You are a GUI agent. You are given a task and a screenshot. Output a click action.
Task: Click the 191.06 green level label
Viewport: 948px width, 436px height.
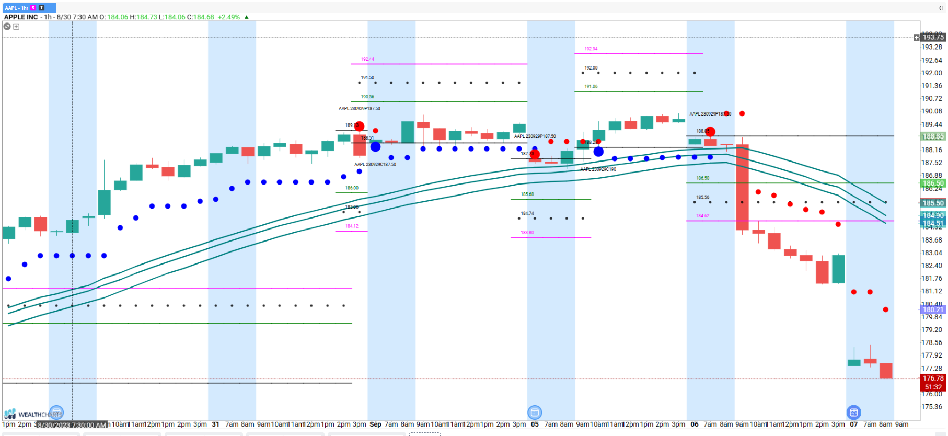point(591,87)
